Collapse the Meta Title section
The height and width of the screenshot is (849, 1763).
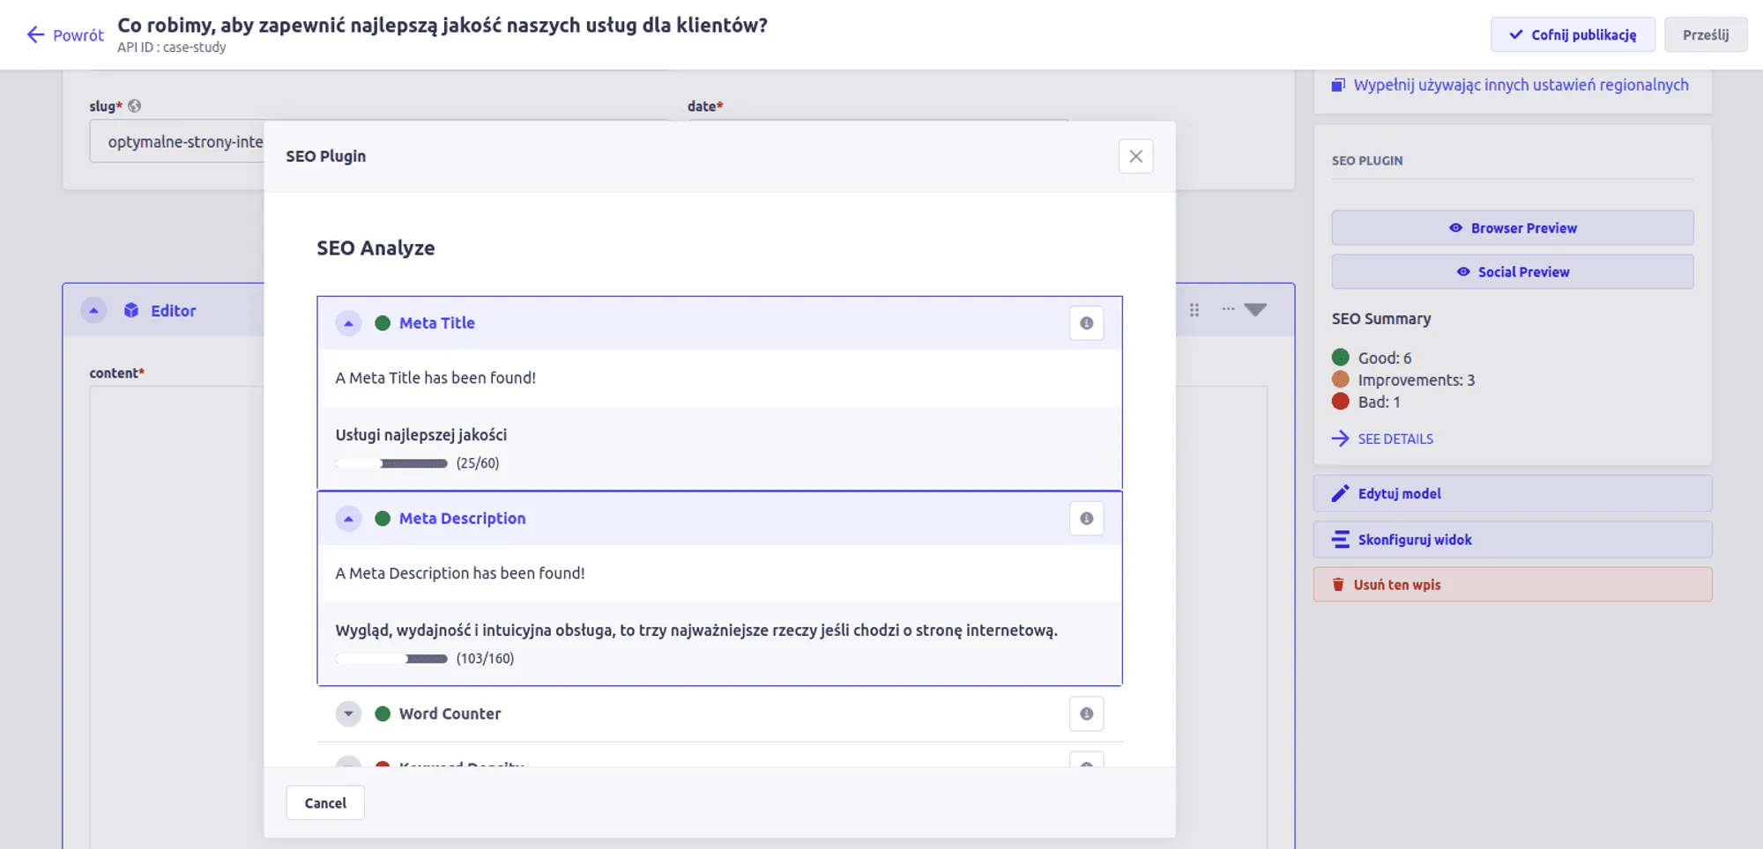(x=348, y=323)
